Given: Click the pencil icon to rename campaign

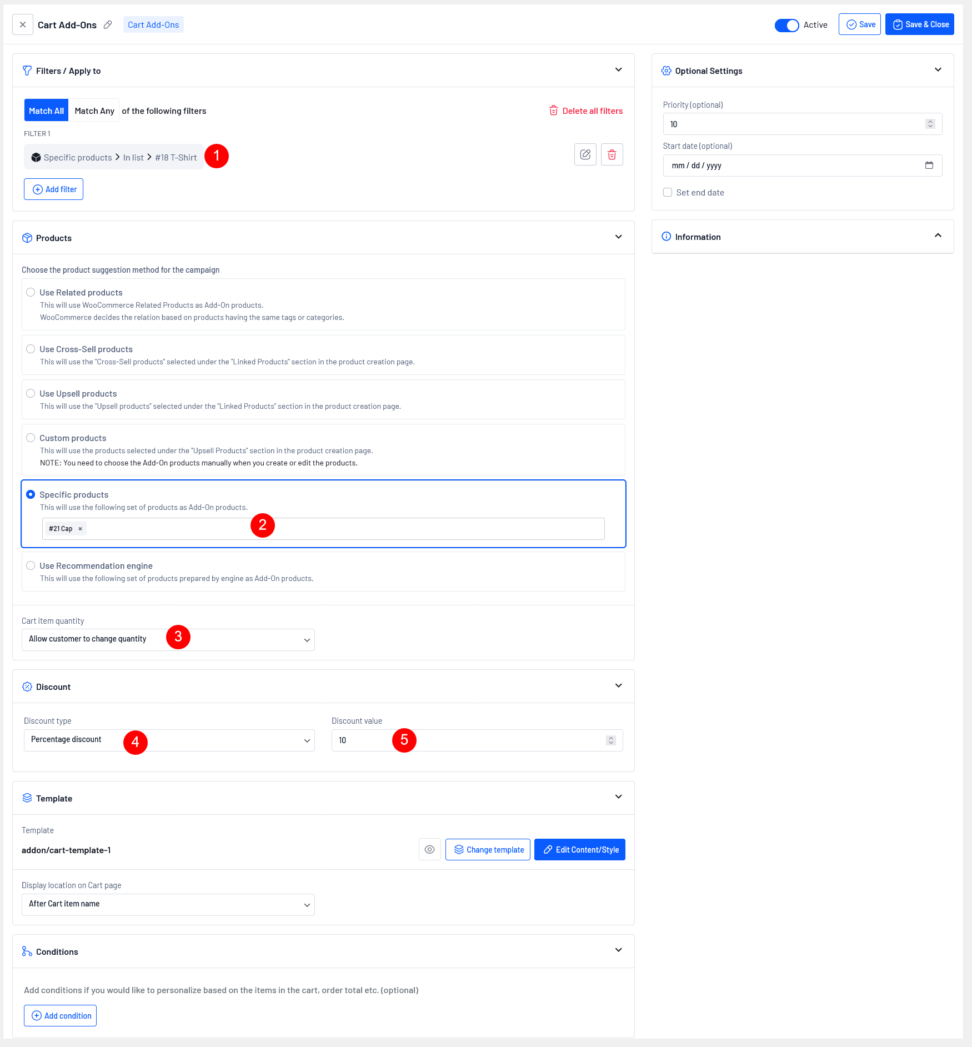Looking at the screenshot, I should click(108, 25).
